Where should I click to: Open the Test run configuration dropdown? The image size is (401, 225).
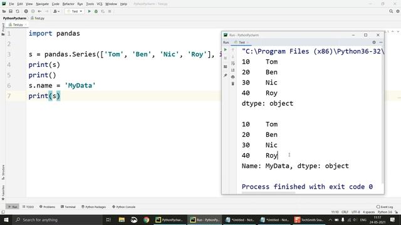75,11
